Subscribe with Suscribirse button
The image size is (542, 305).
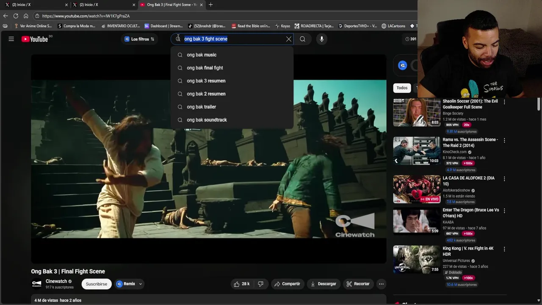click(97, 284)
